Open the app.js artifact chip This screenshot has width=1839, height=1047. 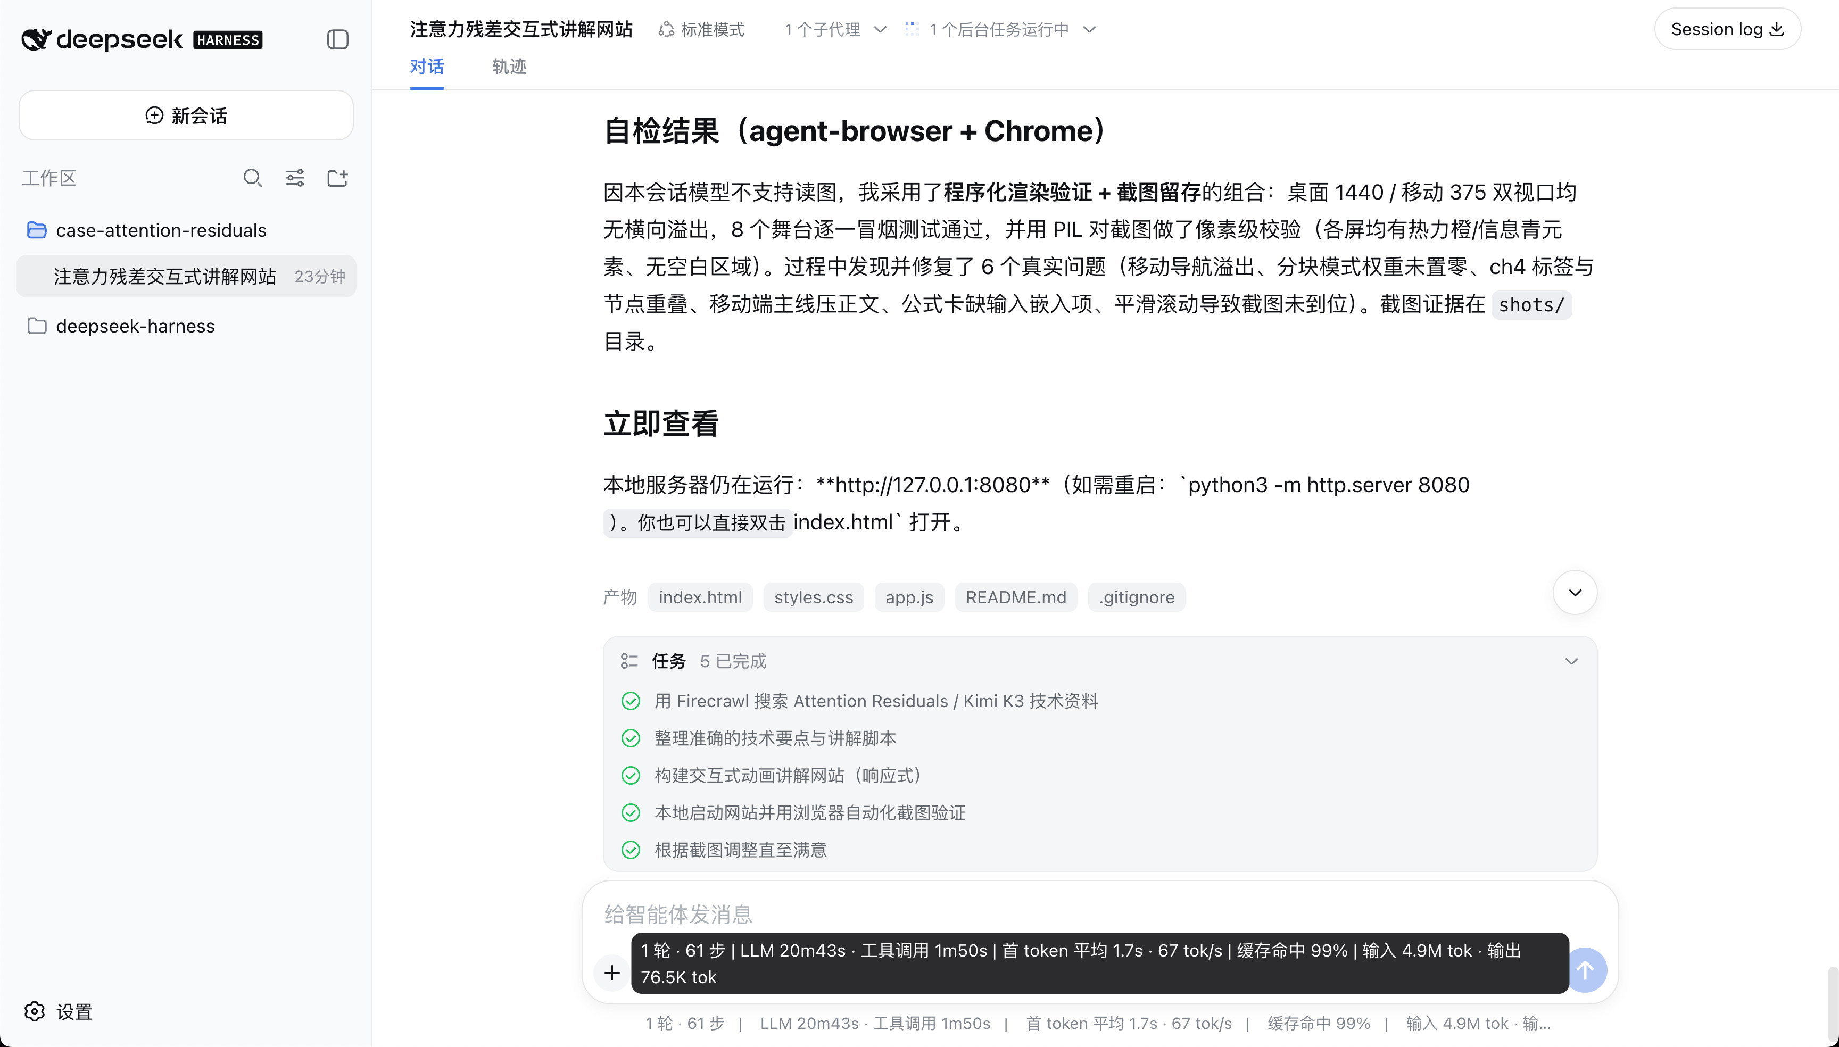pos(909,597)
